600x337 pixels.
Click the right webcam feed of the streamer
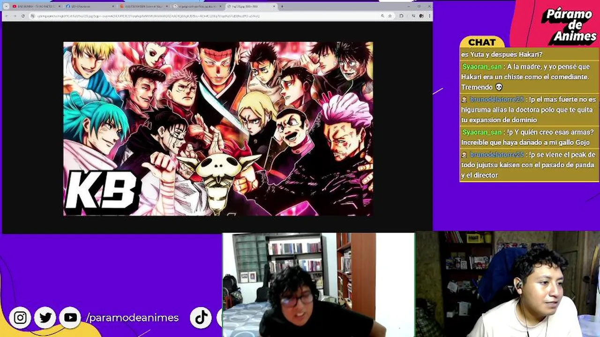(x=508, y=284)
